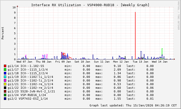Click the black gi1/22 legend swatch

5,88
